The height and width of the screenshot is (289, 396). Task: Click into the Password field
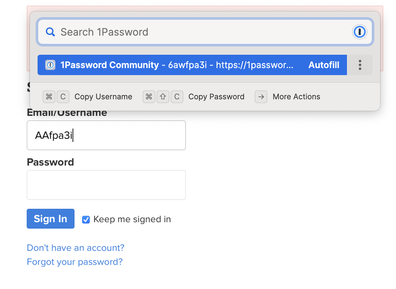[x=106, y=185]
